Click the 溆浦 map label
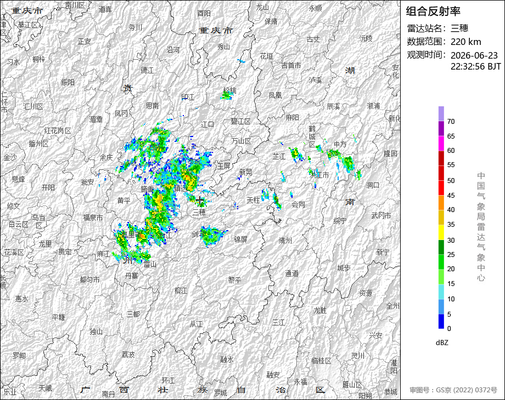Image resolution: width=505 pixels, height=400 pixels. [373, 106]
